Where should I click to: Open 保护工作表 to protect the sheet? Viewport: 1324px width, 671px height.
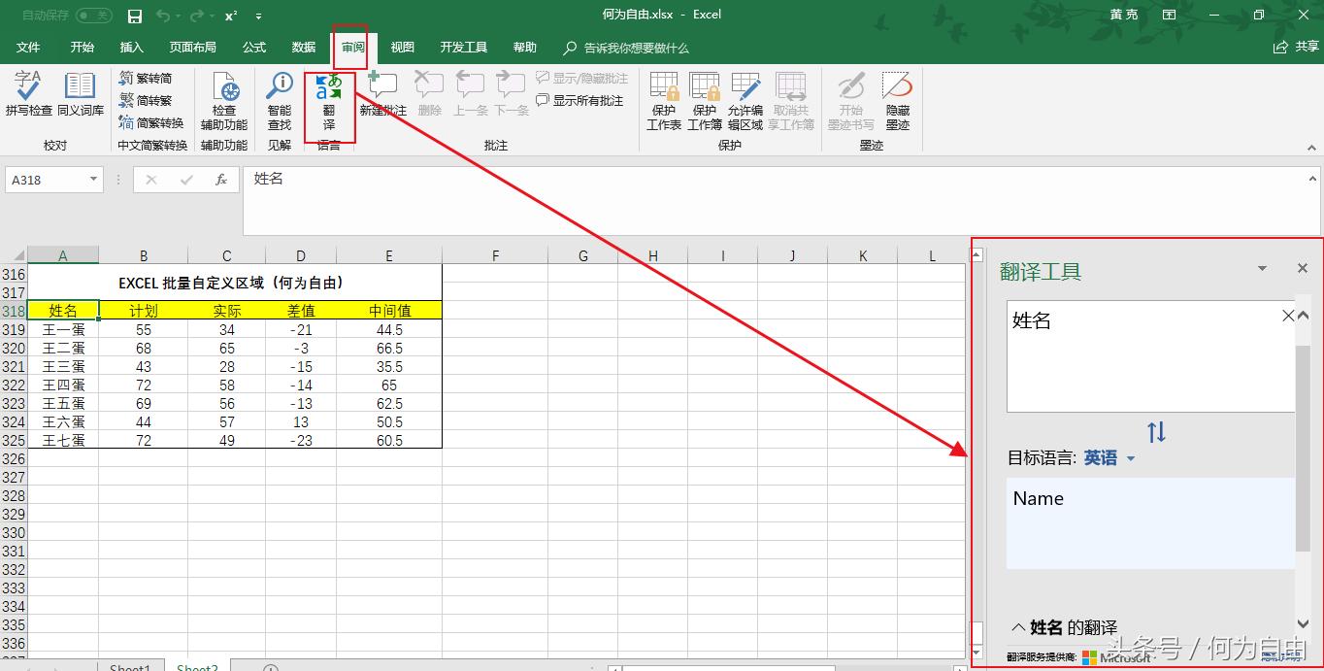663,102
